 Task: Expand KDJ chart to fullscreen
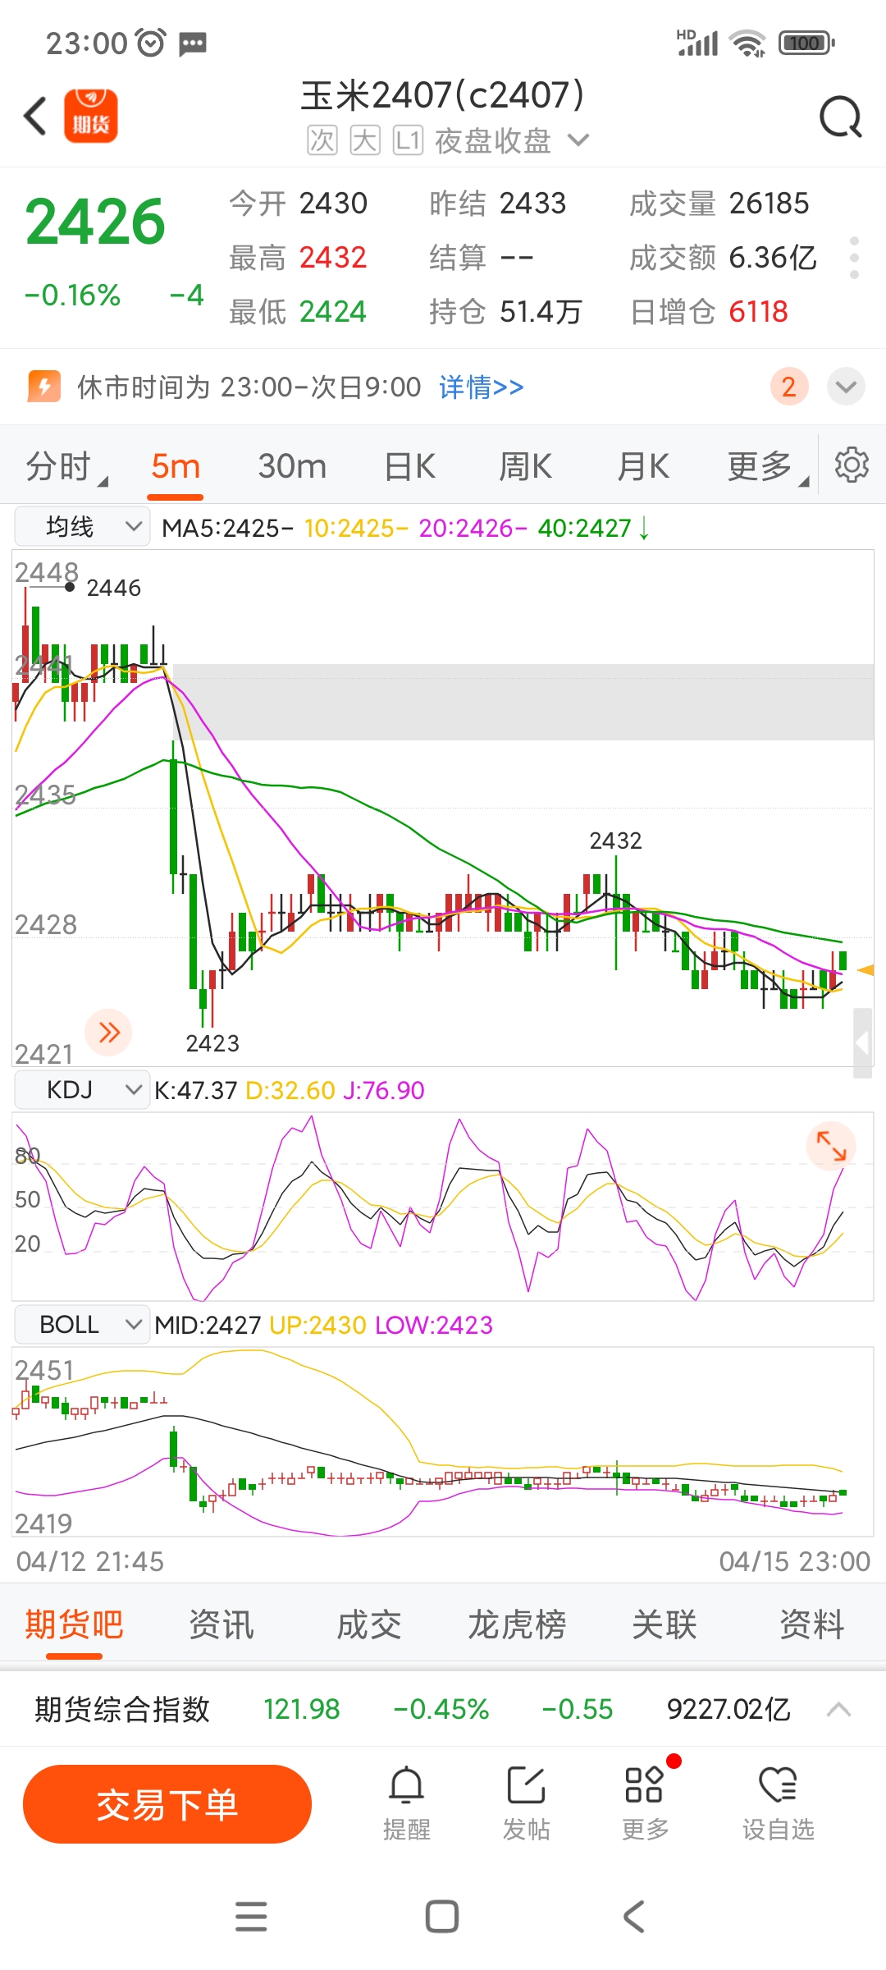click(831, 1145)
